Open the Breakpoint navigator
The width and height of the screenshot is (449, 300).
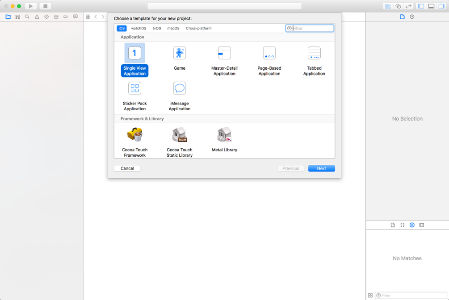point(66,17)
